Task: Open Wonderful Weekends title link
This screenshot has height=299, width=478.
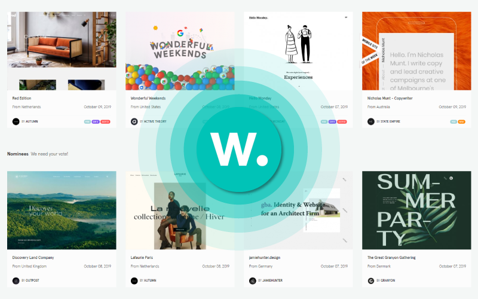Action: pyautogui.click(x=148, y=98)
